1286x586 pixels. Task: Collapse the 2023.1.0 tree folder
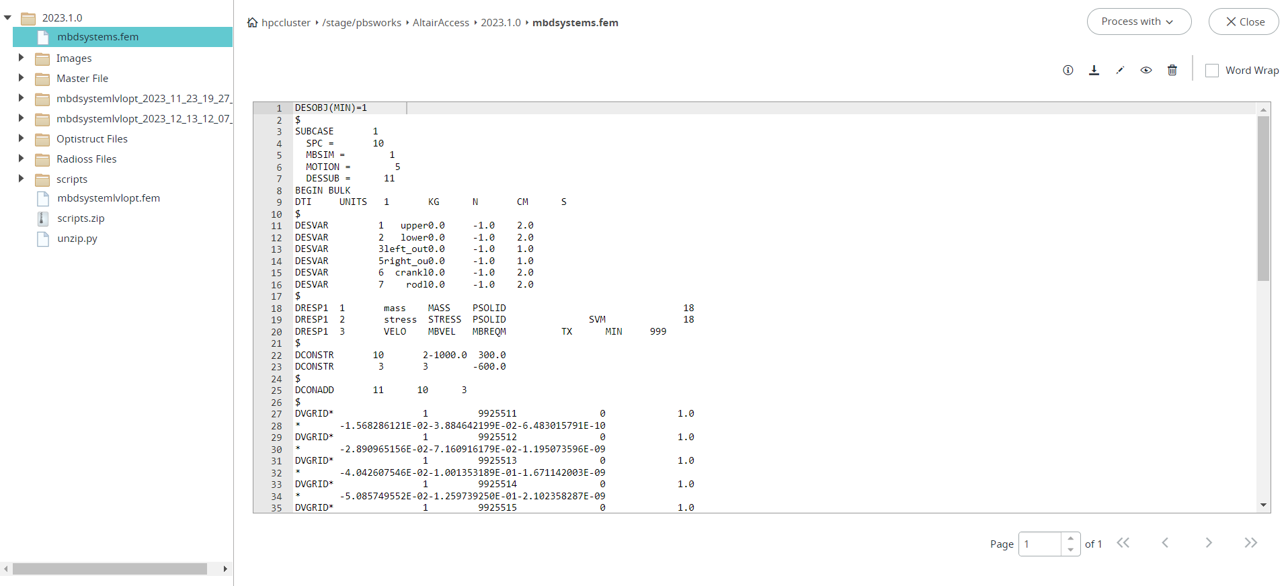7,17
